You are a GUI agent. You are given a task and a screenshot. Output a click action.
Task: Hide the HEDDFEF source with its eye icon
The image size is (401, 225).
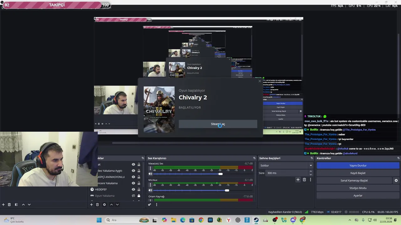[x=133, y=189]
